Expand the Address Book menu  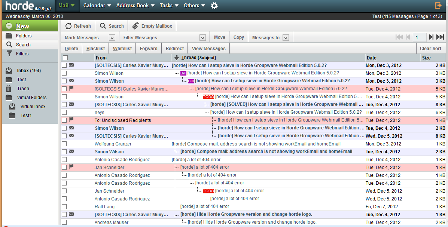click(135, 6)
